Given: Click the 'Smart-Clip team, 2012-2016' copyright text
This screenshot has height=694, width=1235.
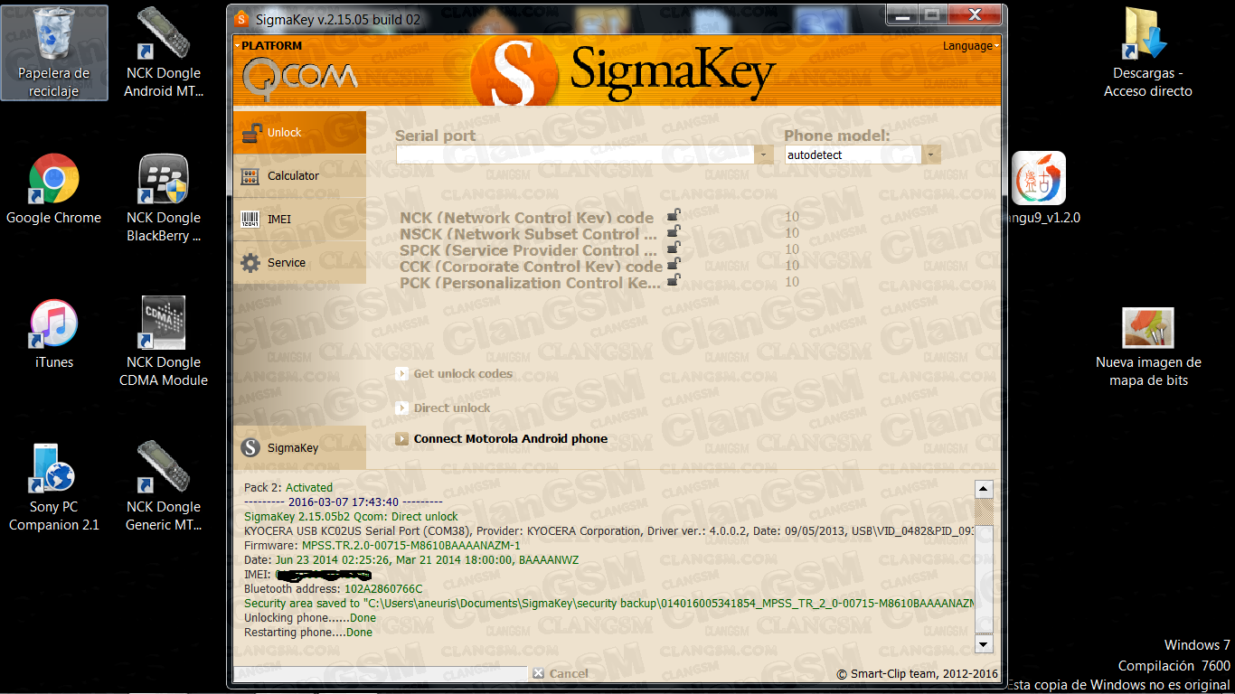Looking at the screenshot, I should coord(918,674).
